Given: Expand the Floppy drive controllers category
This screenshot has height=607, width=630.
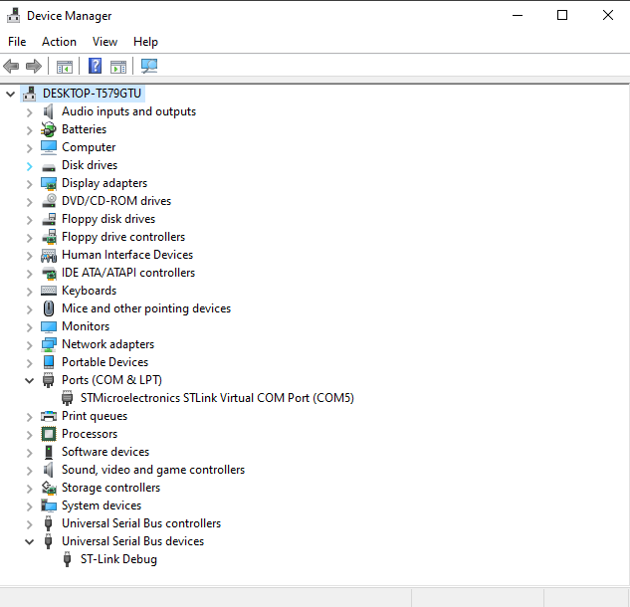Looking at the screenshot, I should pyautogui.click(x=29, y=238).
